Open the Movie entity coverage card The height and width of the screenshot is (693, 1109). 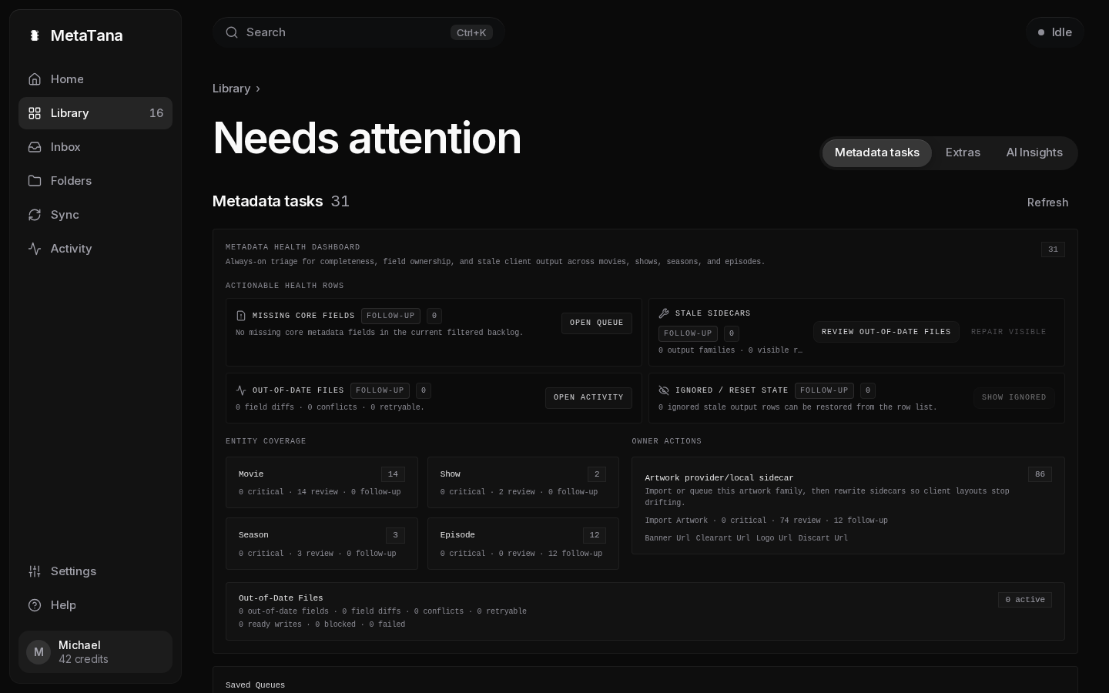pyautogui.click(x=321, y=482)
